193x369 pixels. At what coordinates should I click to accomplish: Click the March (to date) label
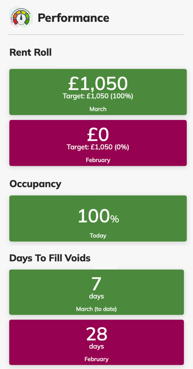96,309
